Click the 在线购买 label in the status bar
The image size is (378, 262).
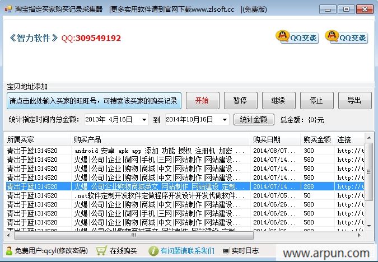(x=123, y=251)
